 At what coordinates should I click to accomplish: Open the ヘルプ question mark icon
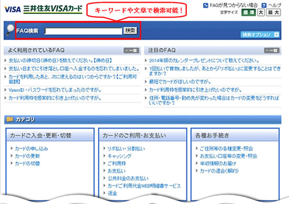click(264, 5)
